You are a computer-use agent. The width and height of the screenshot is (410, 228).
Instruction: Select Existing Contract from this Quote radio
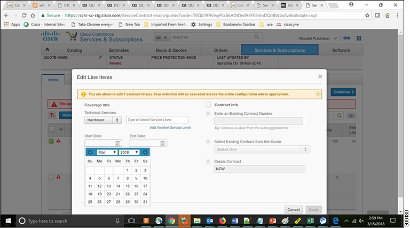click(208, 141)
